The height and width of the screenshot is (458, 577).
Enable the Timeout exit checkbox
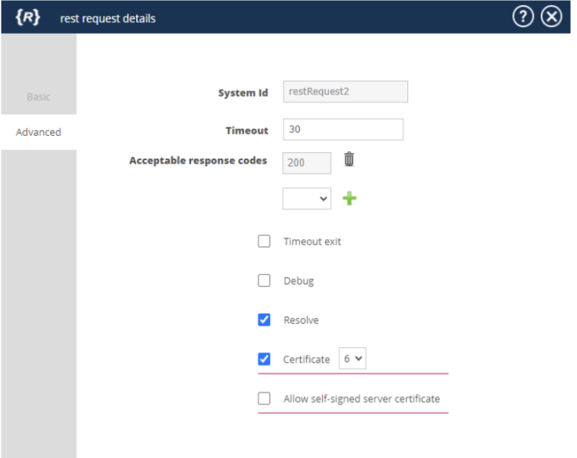pos(264,241)
